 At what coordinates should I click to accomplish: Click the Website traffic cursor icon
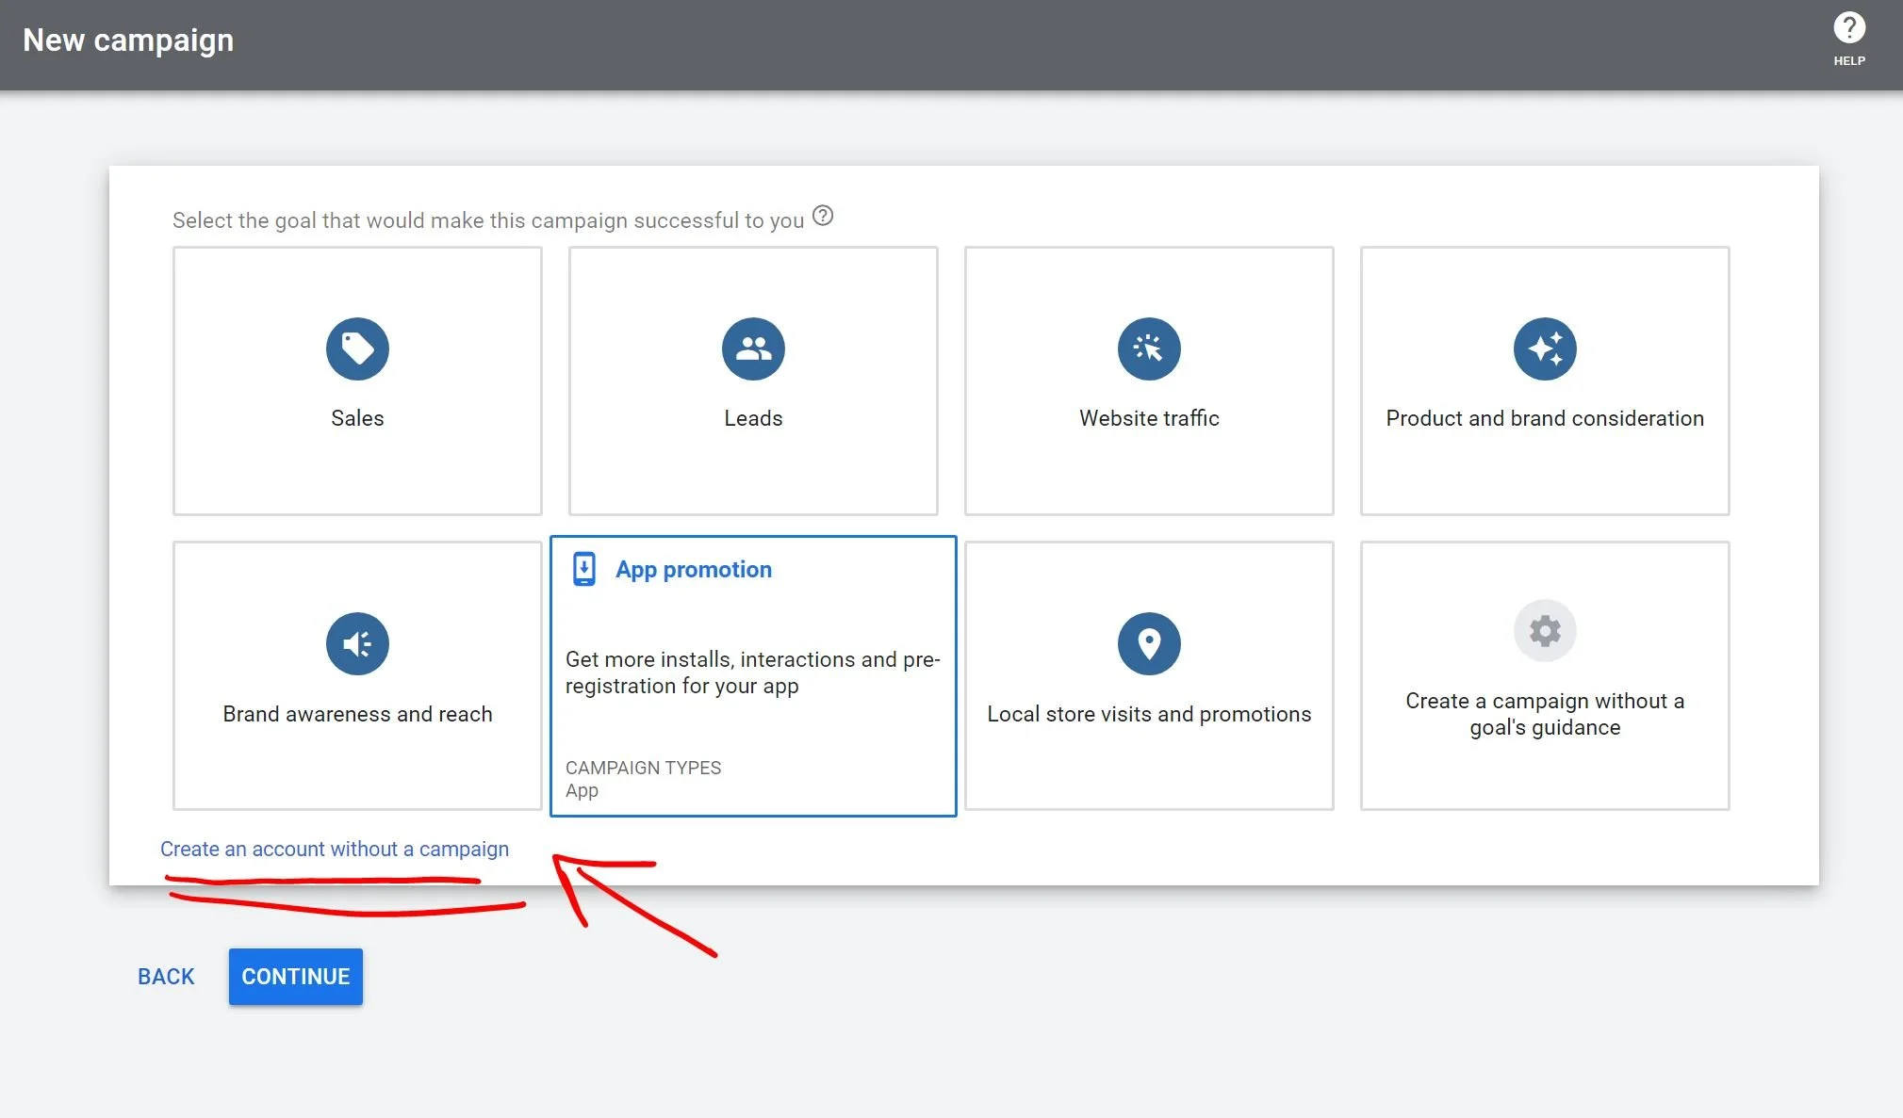1148,349
